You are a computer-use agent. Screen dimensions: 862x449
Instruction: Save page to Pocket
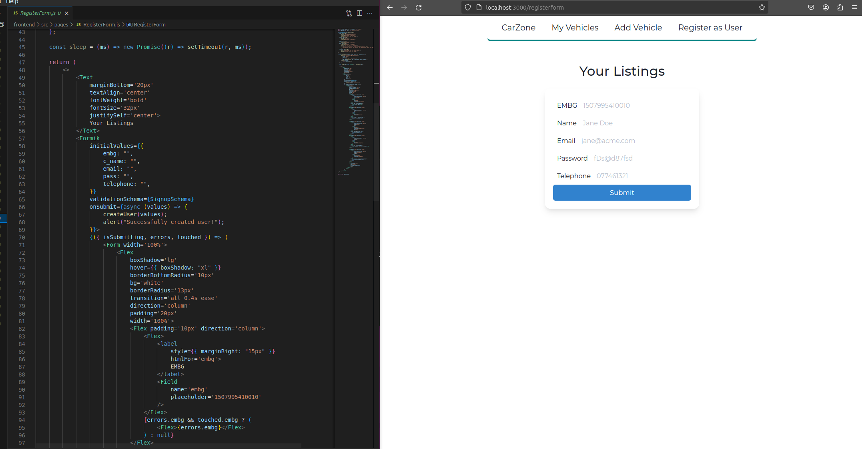pyautogui.click(x=811, y=8)
